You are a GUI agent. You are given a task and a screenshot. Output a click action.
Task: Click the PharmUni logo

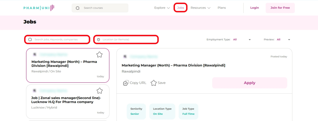point(39,8)
